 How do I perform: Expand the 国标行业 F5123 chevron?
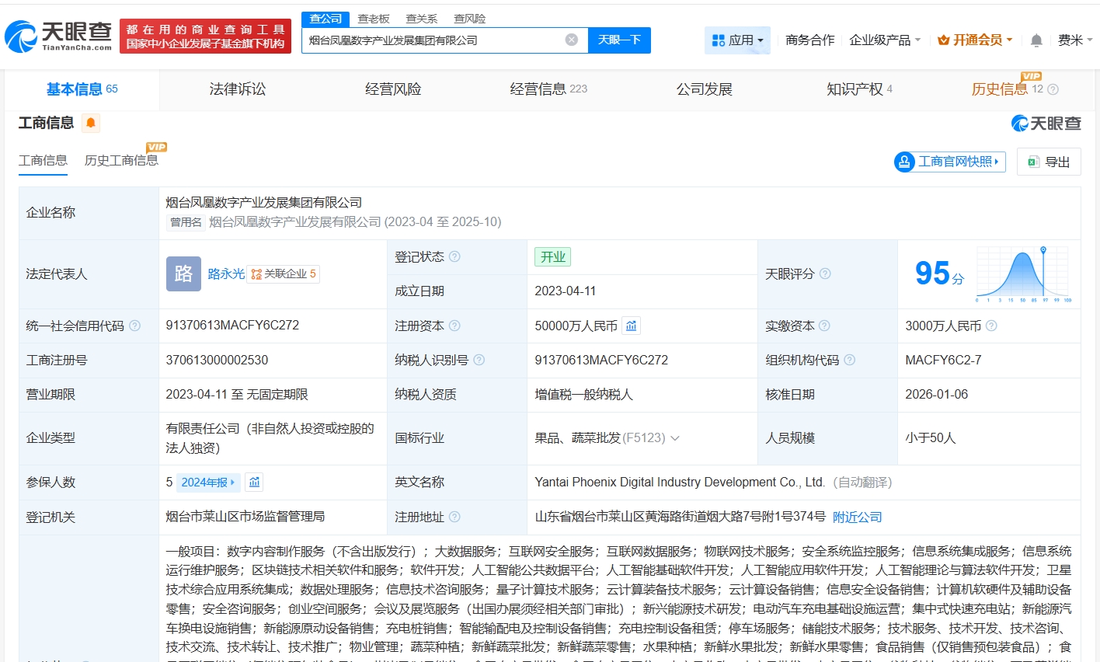(675, 438)
